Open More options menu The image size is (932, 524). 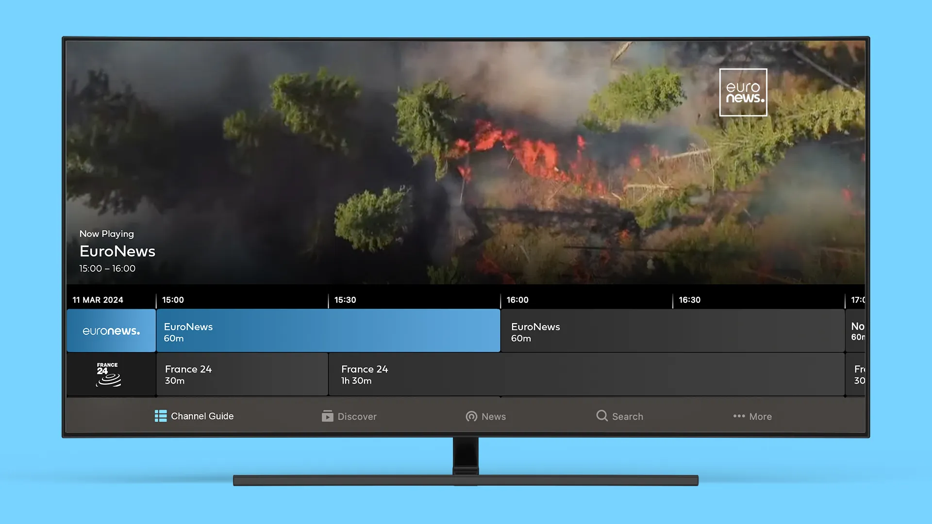click(752, 416)
